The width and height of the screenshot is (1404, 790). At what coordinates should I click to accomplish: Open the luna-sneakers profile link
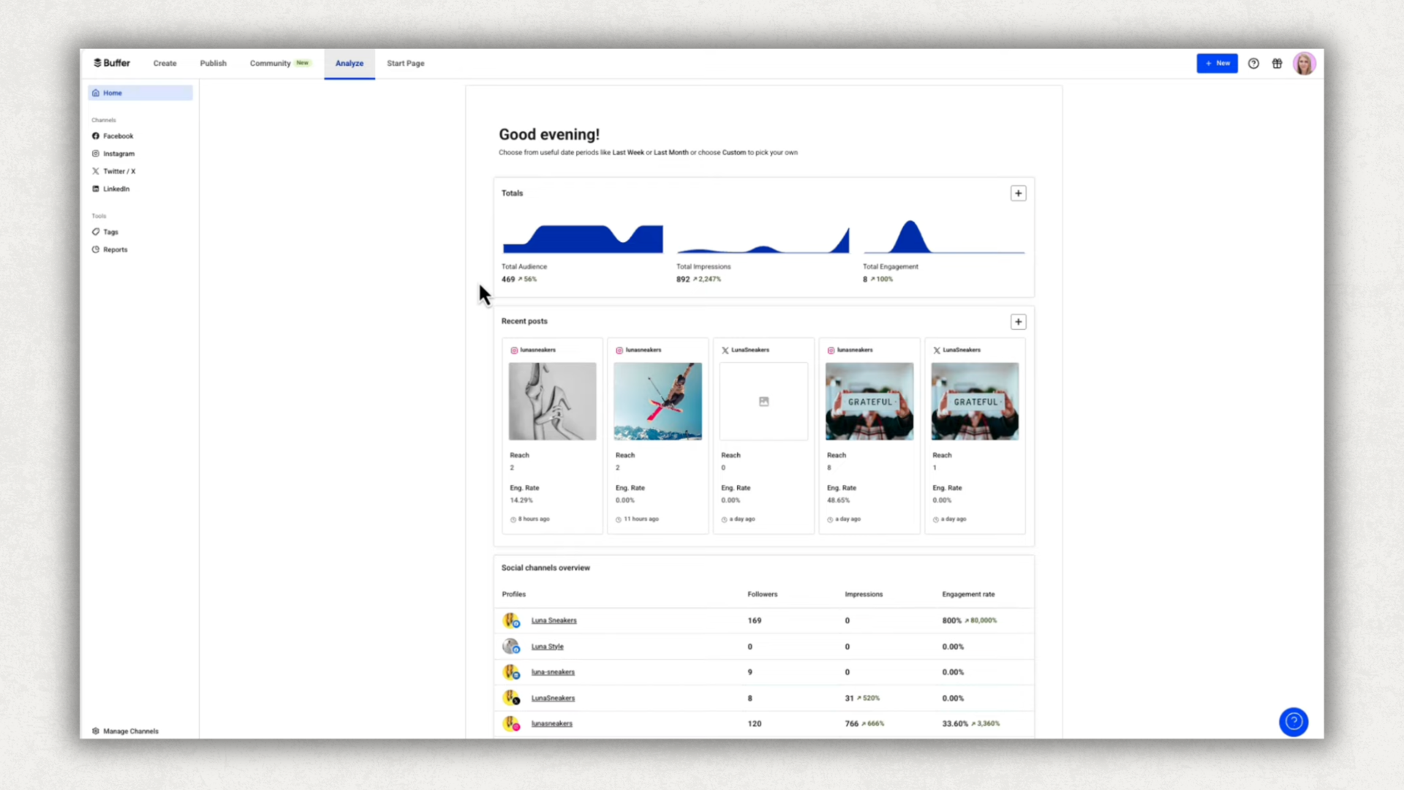[553, 672]
